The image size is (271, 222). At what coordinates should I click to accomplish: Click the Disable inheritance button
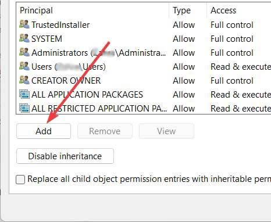pos(65,156)
